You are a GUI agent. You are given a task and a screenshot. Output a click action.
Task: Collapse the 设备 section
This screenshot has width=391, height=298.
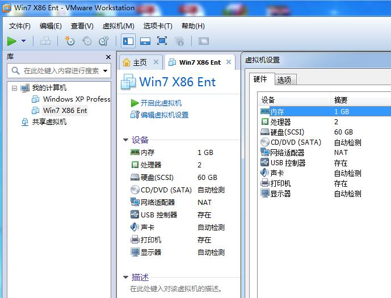(x=126, y=140)
